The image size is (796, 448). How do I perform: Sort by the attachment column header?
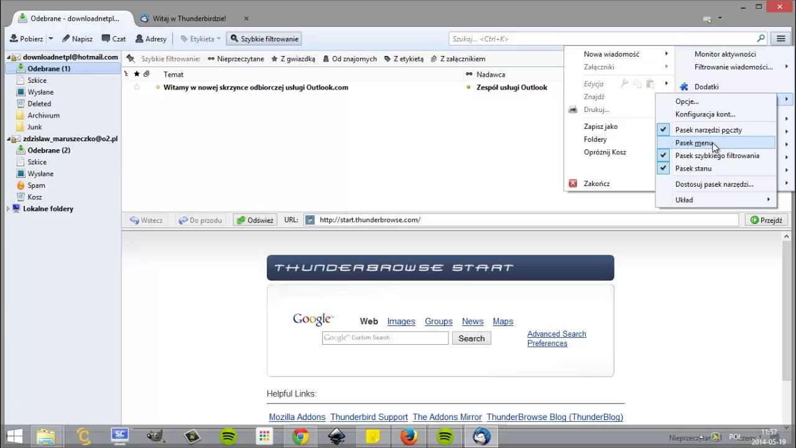click(147, 74)
